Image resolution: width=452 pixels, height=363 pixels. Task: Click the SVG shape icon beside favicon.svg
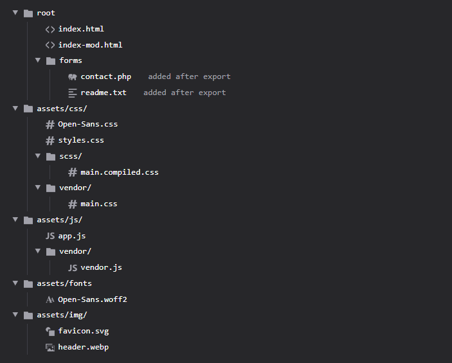pyautogui.click(x=50, y=332)
